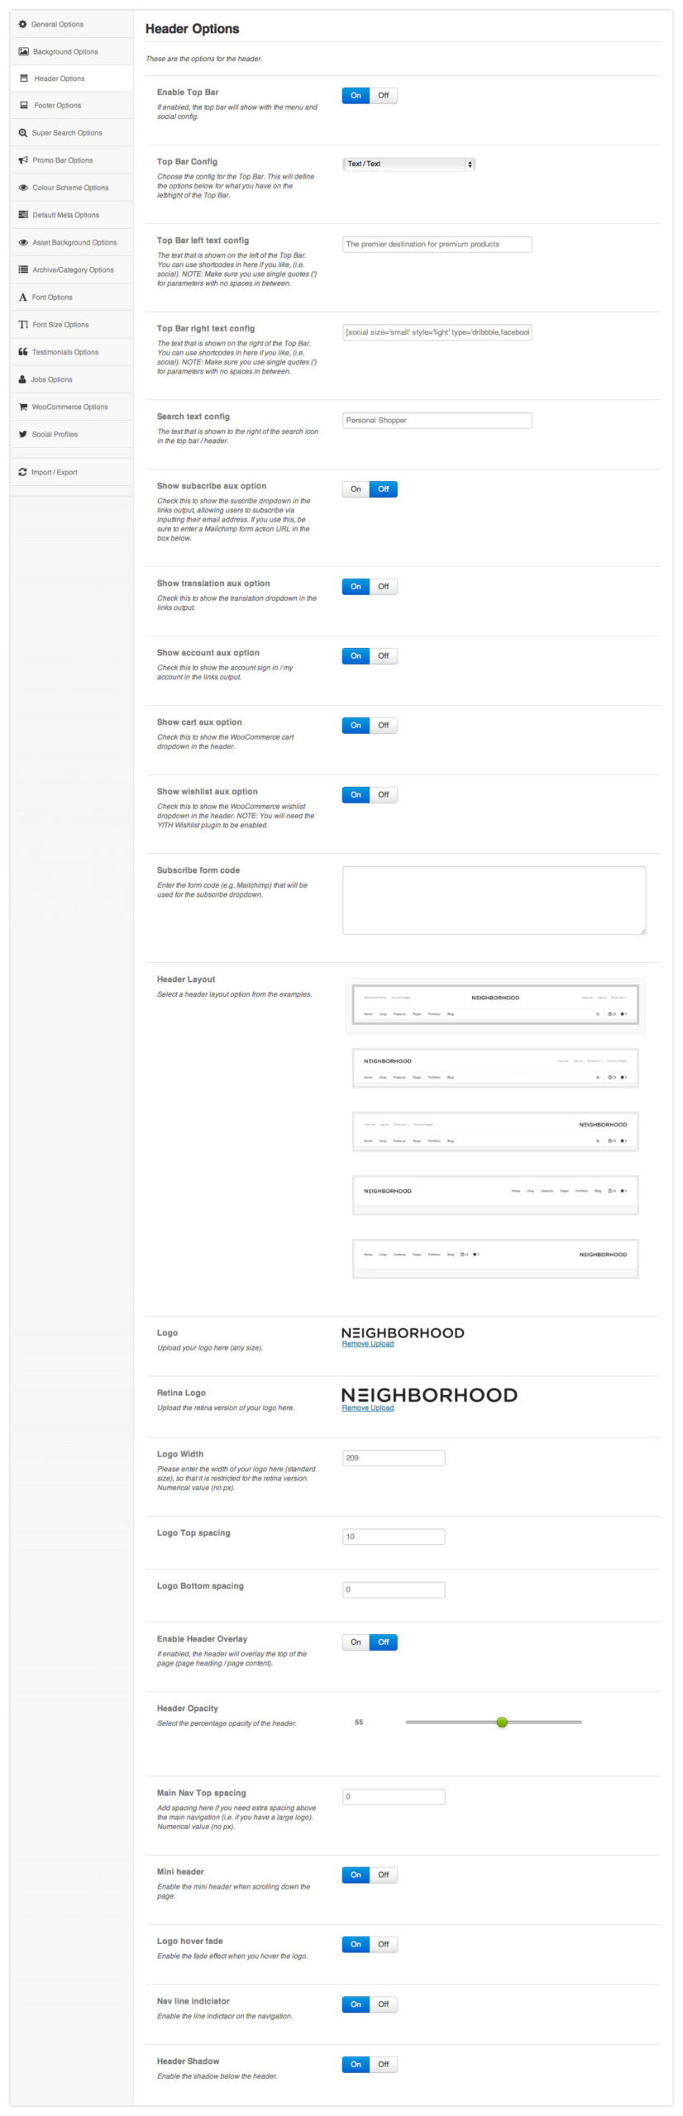Click the Colour Scheme Options eye icon
This screenshot has width=683, height=2116.
[x=23, y=188]
